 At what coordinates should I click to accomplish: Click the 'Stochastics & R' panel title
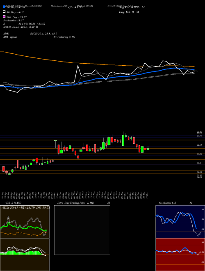click(167, 203)
